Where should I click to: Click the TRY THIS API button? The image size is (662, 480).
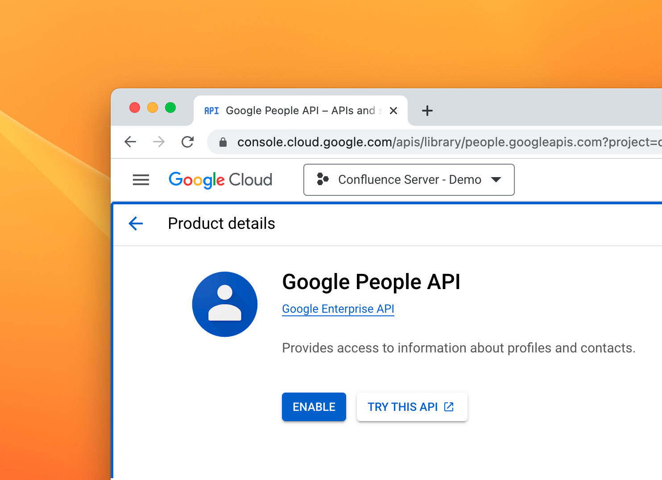[412, 407]
